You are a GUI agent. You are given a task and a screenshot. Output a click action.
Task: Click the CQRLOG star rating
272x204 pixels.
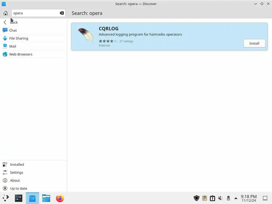[x=108, y=41]
